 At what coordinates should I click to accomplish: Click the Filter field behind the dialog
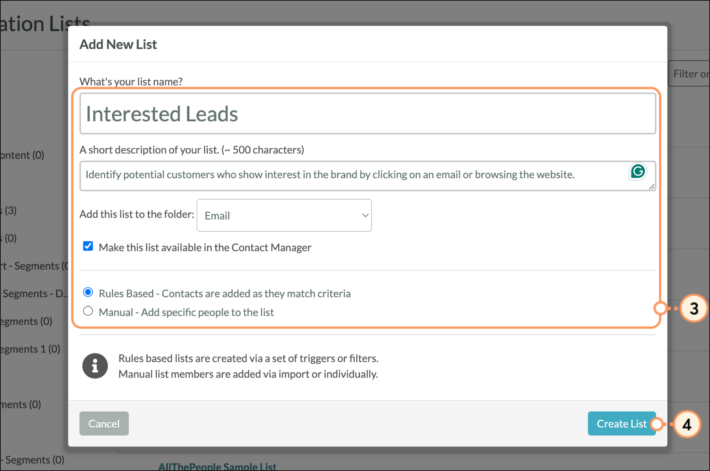[689, 74]
